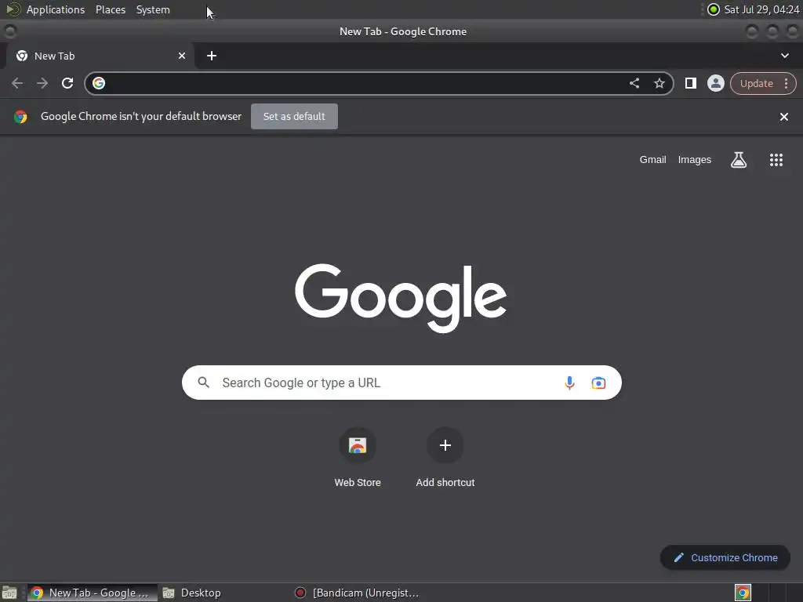Open the Applications menu

point(56,9)
